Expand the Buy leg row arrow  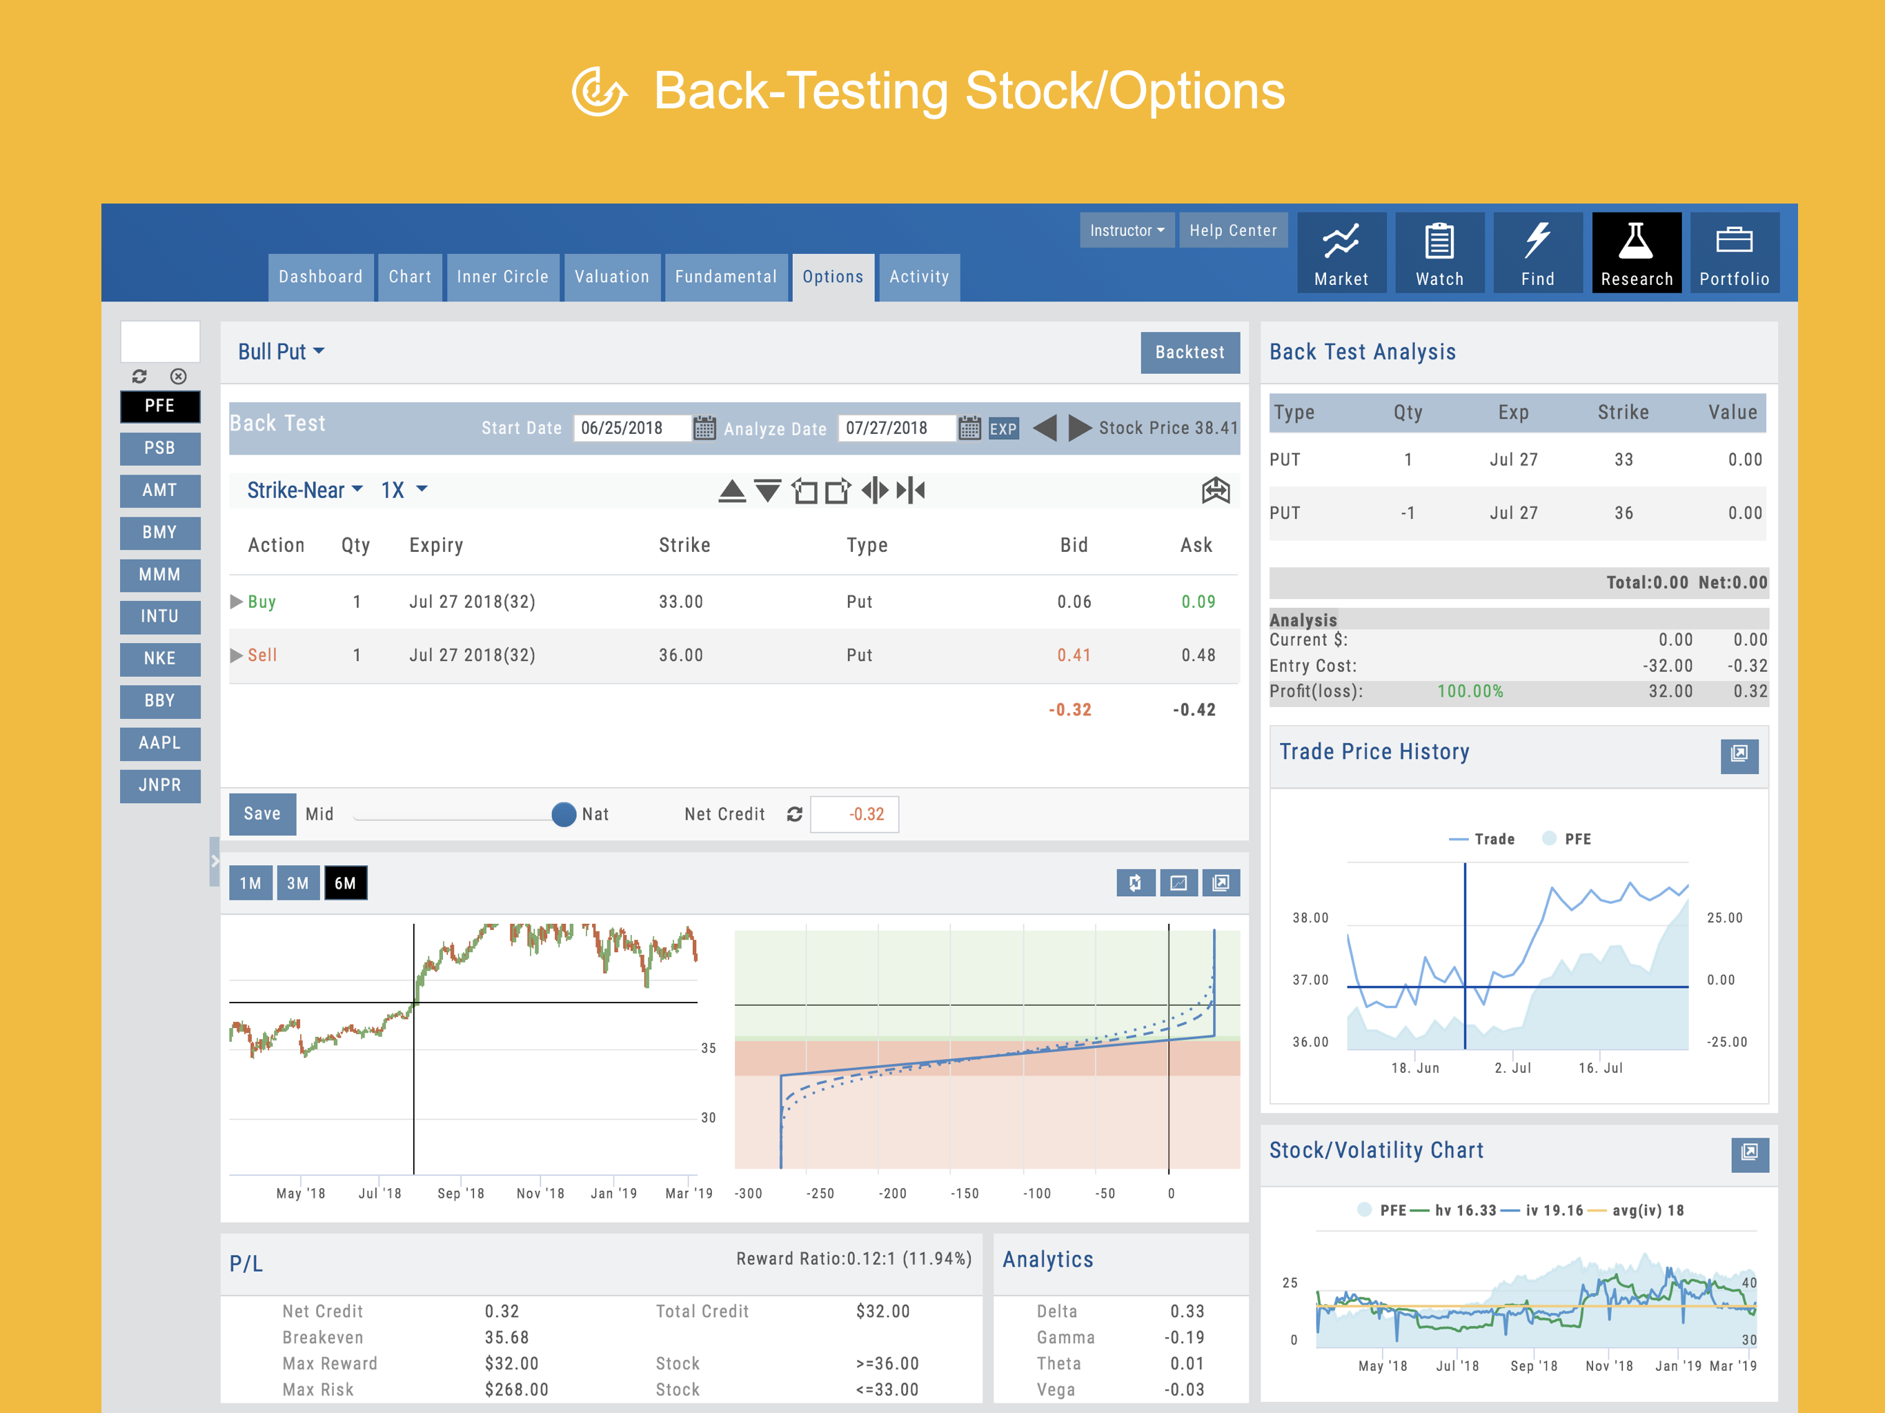(x=237, y=602)
